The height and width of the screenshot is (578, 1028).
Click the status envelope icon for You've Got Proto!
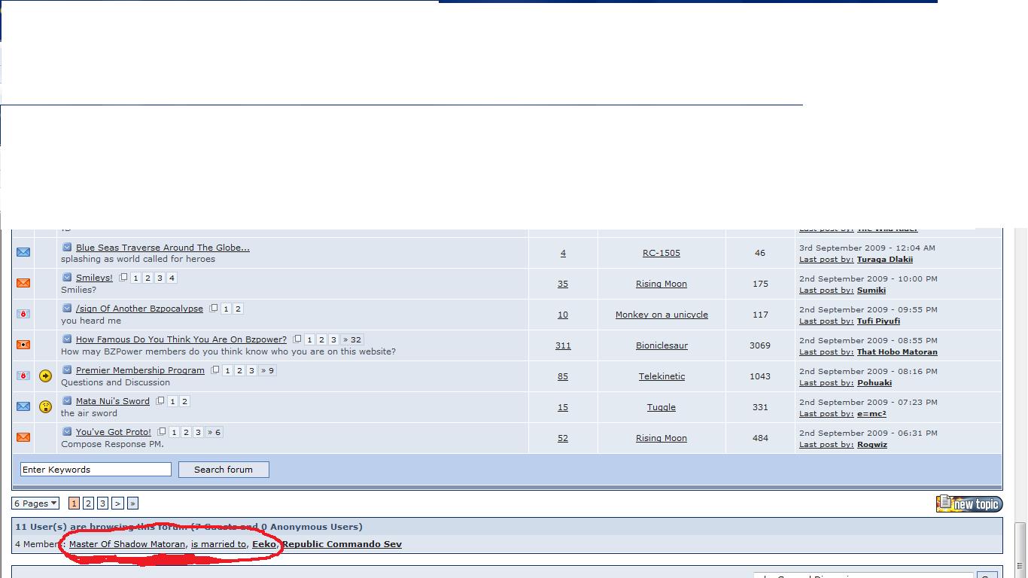click(x=23, y=438)
